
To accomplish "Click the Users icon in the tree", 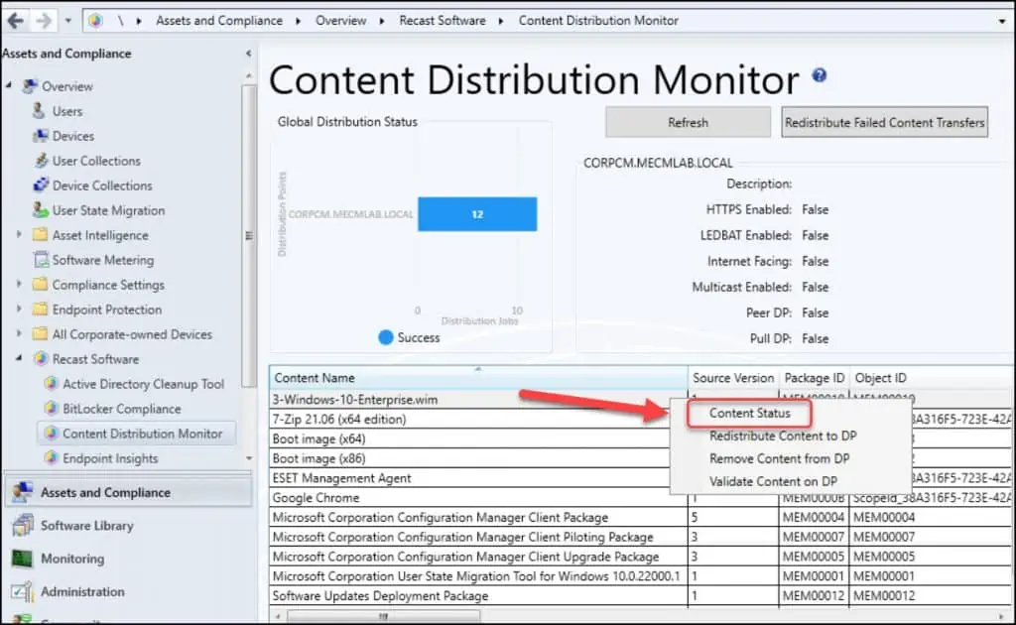I will click(x=40, y=111).
